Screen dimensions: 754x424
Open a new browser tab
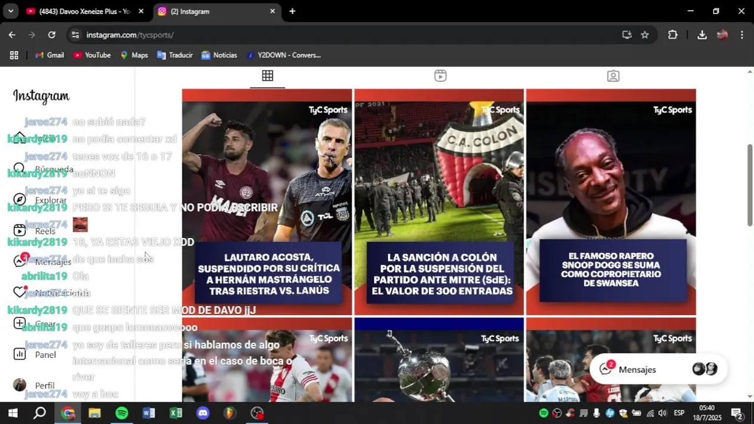292,11
